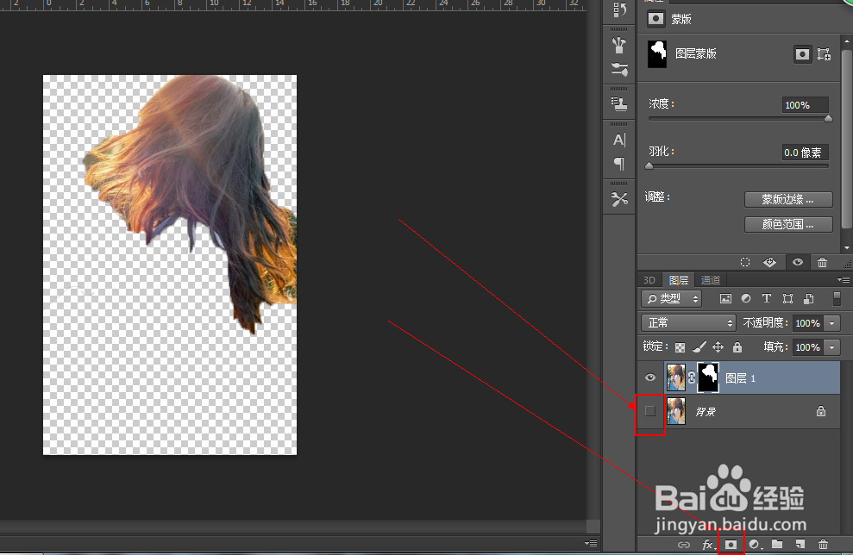Select the 背景 layer name
This screenshot has height=555, width=853.
point(706,412)
